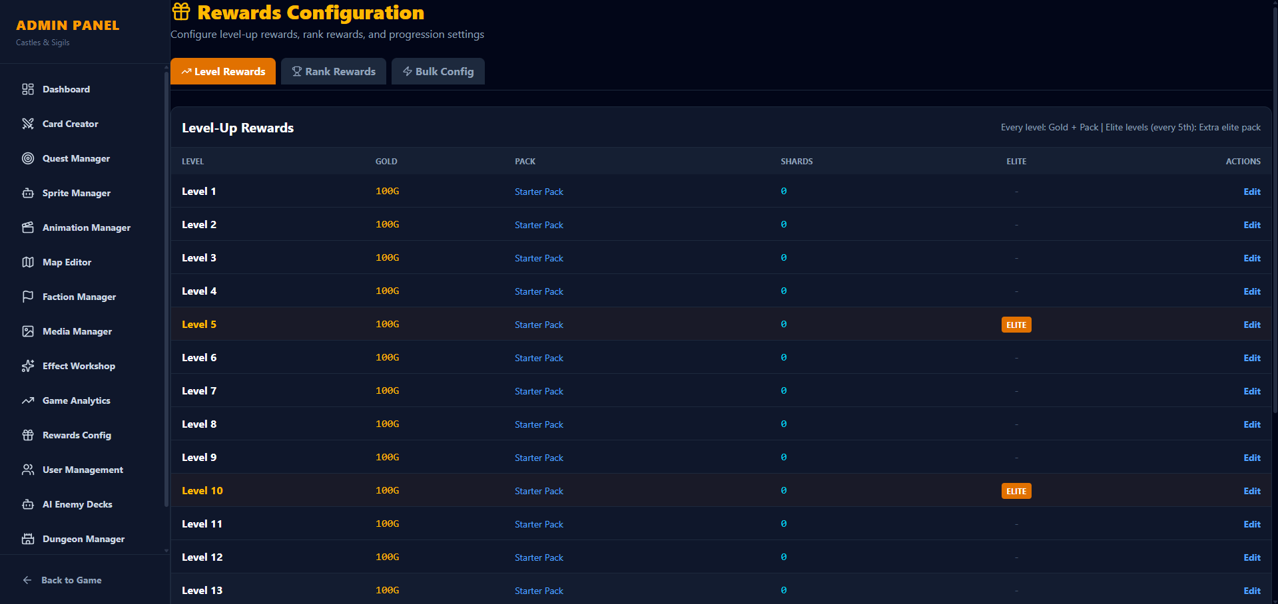The width and height of the screenshot is (1278, 604).
Task: Click the Dungeon Manager castle icon
Action: tap(28, 539)
